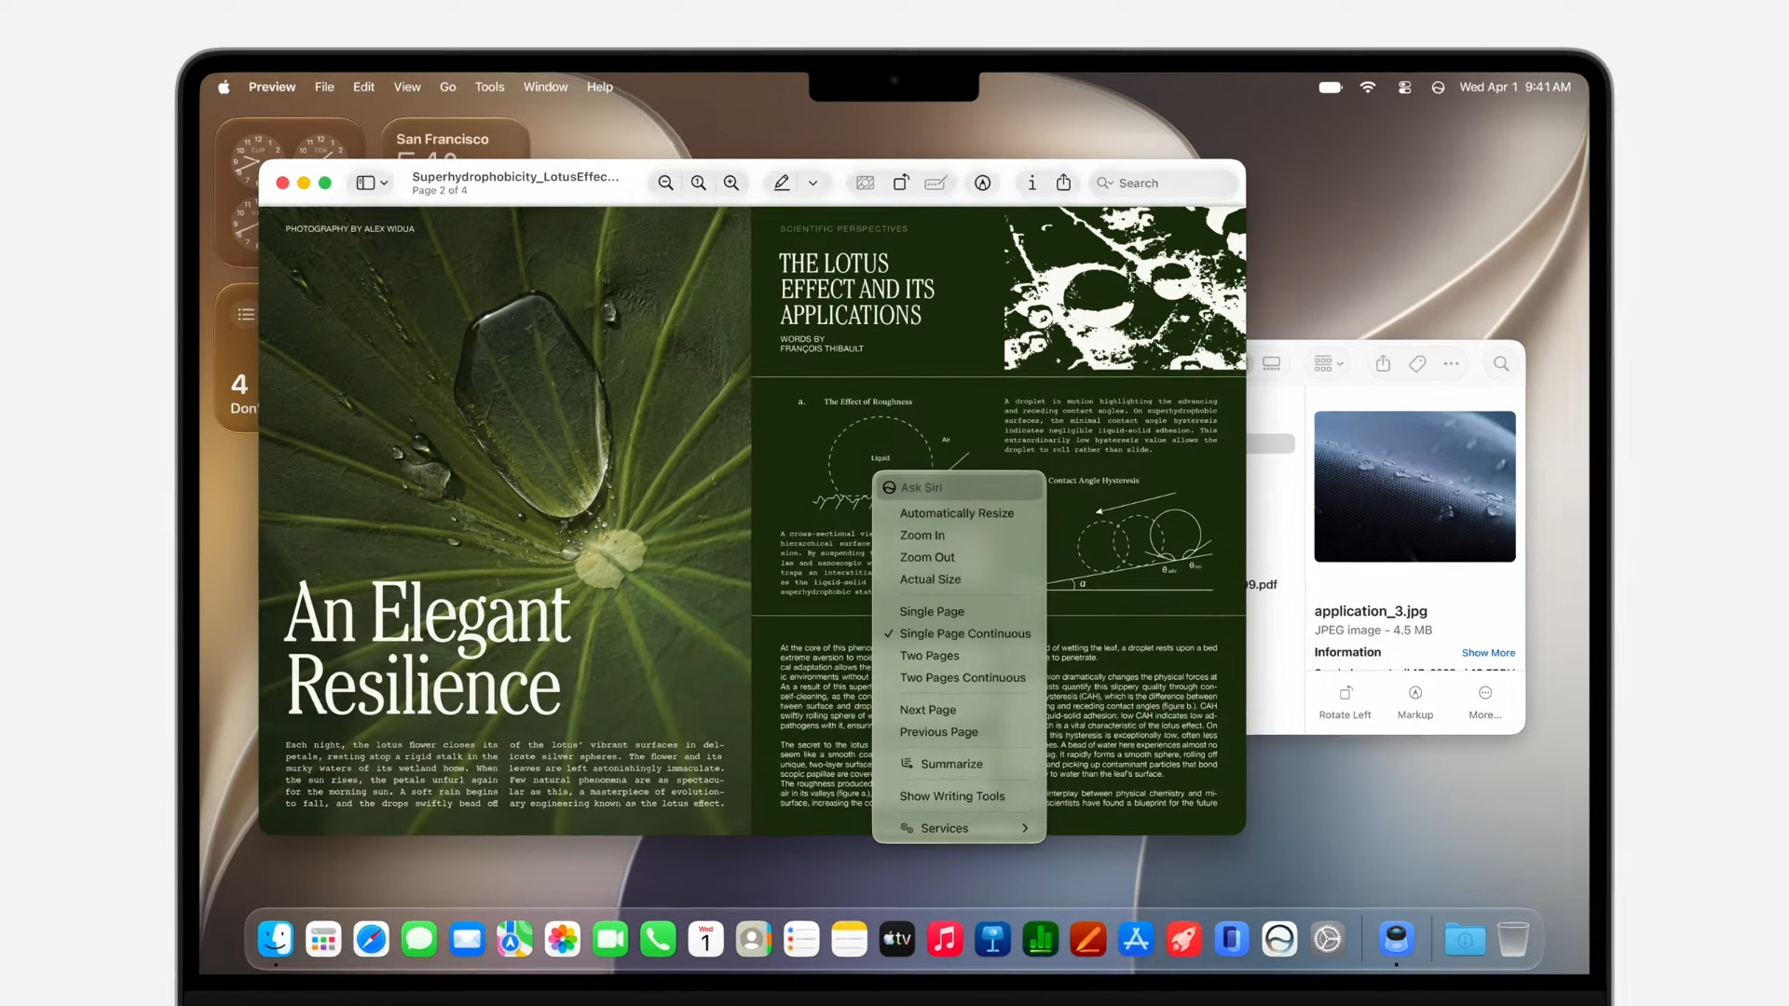Open the Inspector info icon in Preview
This screenshot has height=1006, width=1789.
tap(1031, 184)
